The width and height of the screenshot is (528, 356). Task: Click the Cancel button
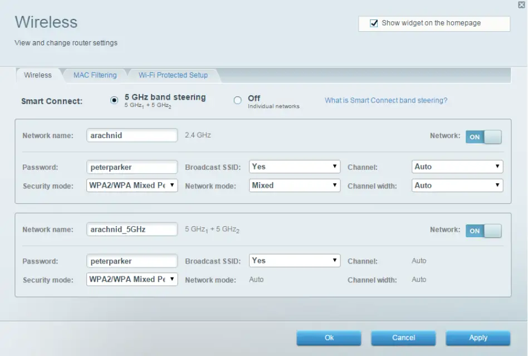(x=403, y=338)
